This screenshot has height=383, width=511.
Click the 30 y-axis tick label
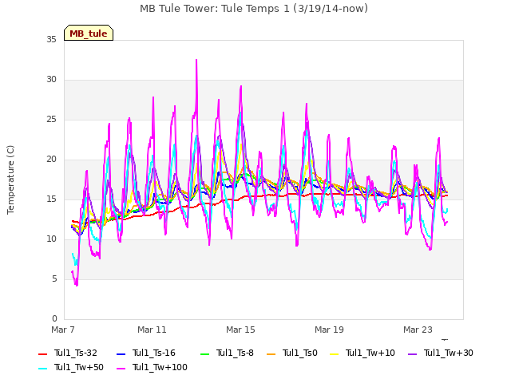tap(51, 80)
